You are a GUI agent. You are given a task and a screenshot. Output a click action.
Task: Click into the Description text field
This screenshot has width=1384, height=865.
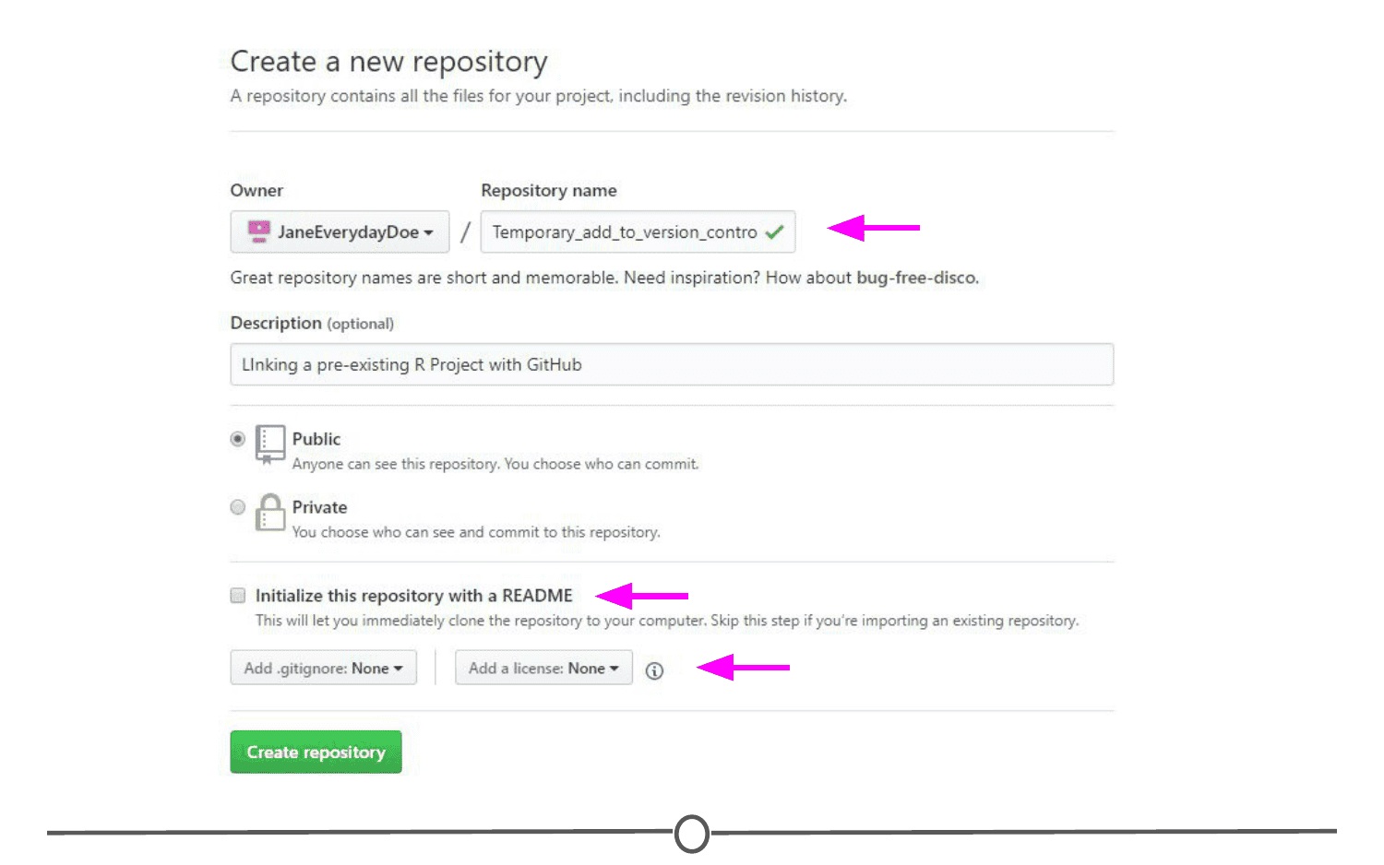pyautogui.click(x=672, y=364)
